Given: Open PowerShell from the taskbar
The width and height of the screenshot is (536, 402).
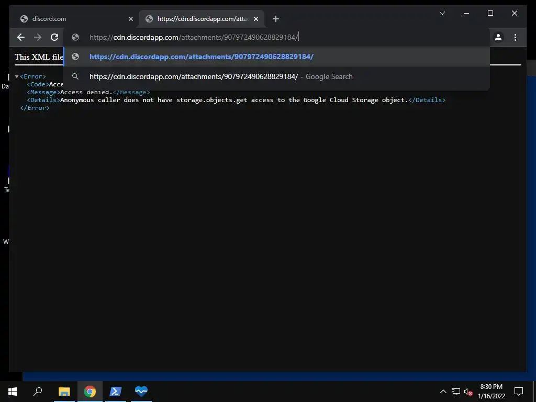Looking at the screenshot, I should (116, 391).
